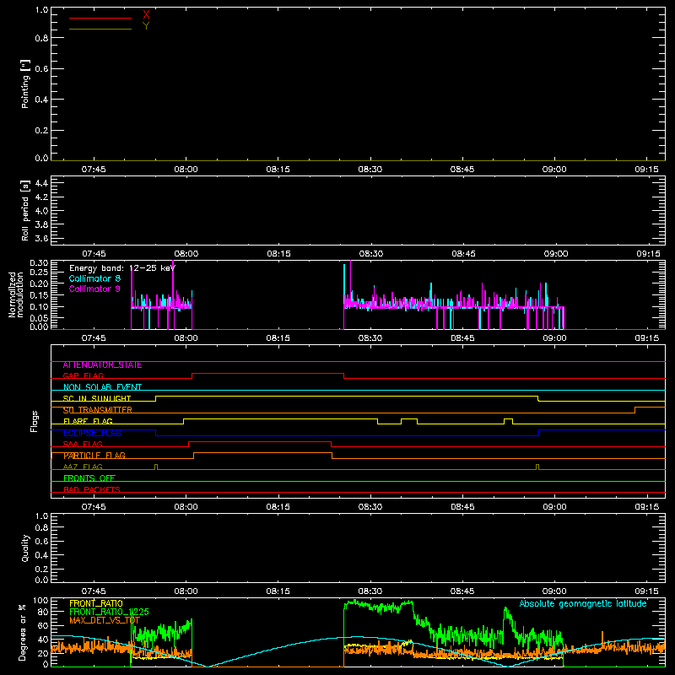Click the BAD_PACKETS flag label
Viewport: 675px width, 675px height.
pyautogui.click(x=92, y=489)
